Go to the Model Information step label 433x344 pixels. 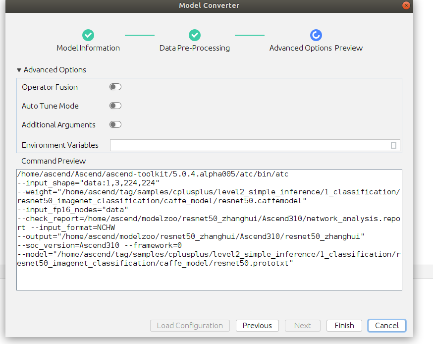88,48
